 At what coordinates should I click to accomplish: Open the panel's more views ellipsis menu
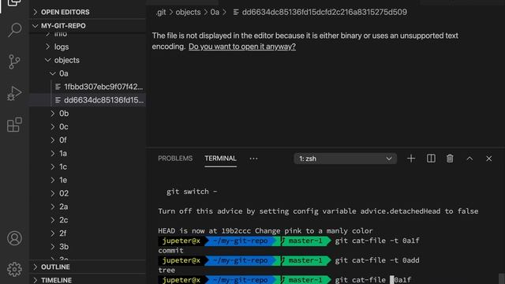[253, 159]
